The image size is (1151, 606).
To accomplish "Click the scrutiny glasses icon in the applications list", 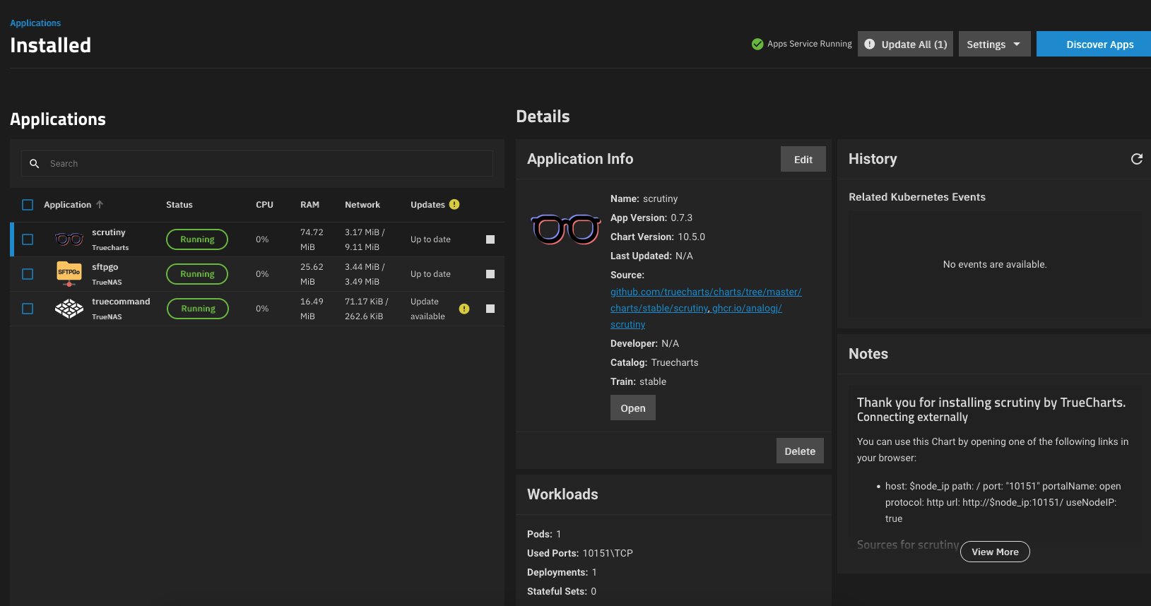I will [x=69, y=239].
